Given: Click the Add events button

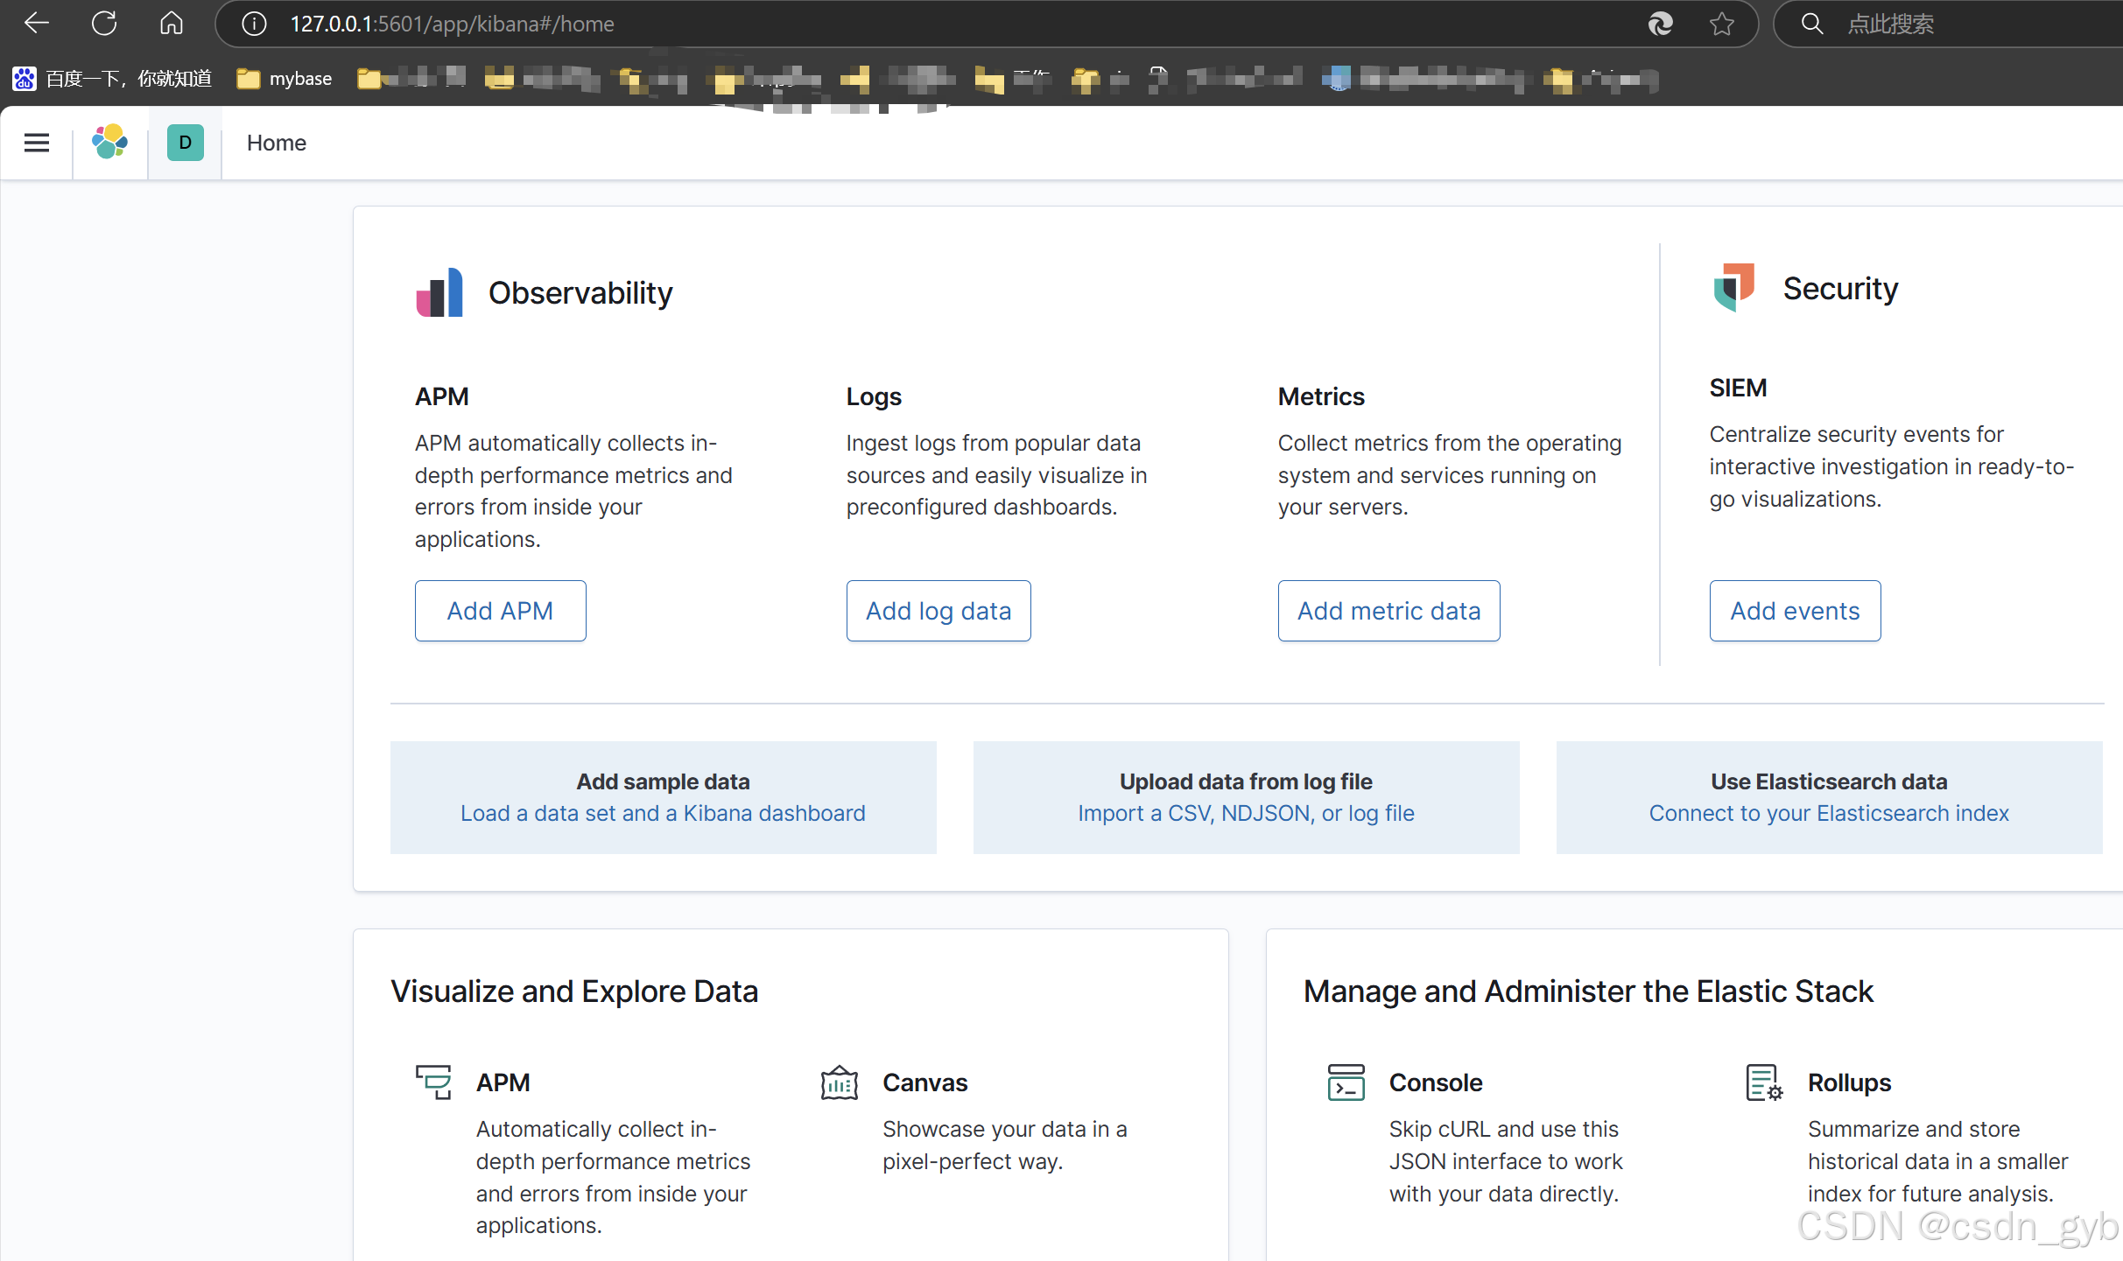Looking at the screenshot, I should click(x=1795, y=611).
